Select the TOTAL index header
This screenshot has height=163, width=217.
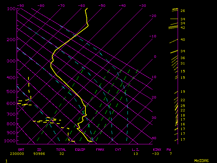61,149
